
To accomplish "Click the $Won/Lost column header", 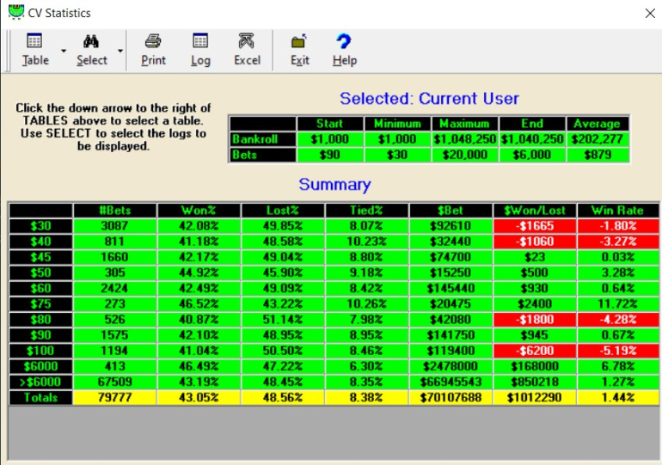I will (x=535, y=211).
